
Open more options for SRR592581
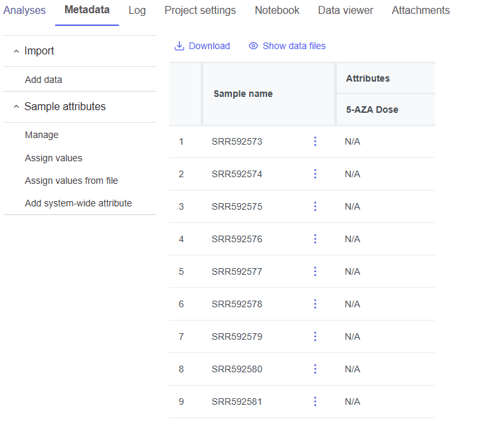[315, 402]
